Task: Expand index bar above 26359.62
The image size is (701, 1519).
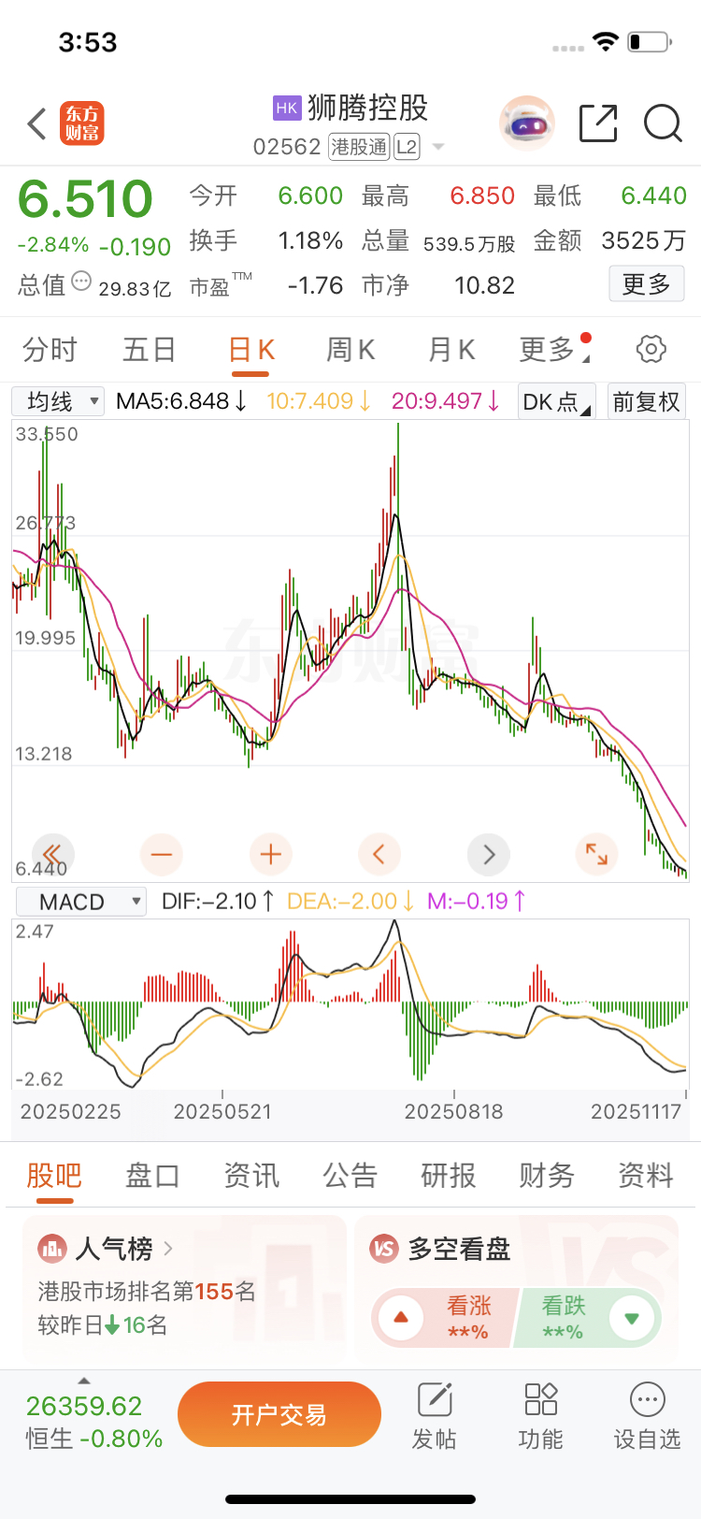Action: click(84, 1381)
